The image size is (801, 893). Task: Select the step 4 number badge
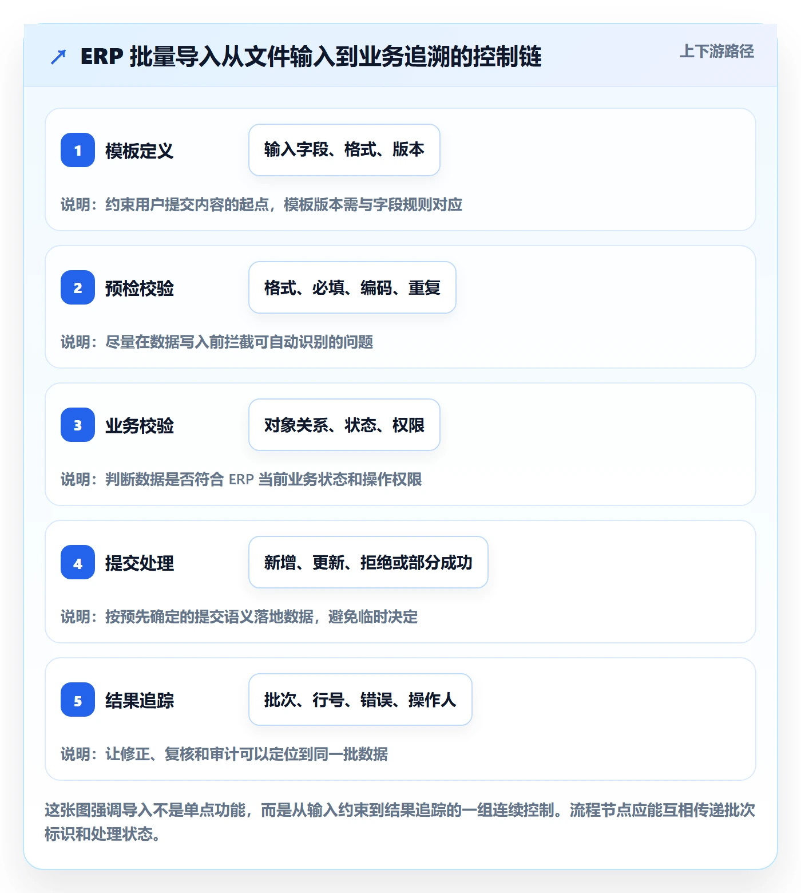pos(78,562)
